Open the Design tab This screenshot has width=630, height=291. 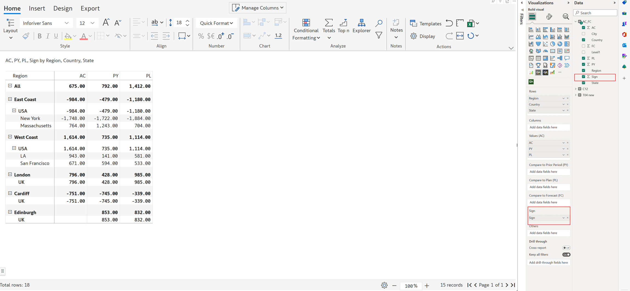click(63, 8)
